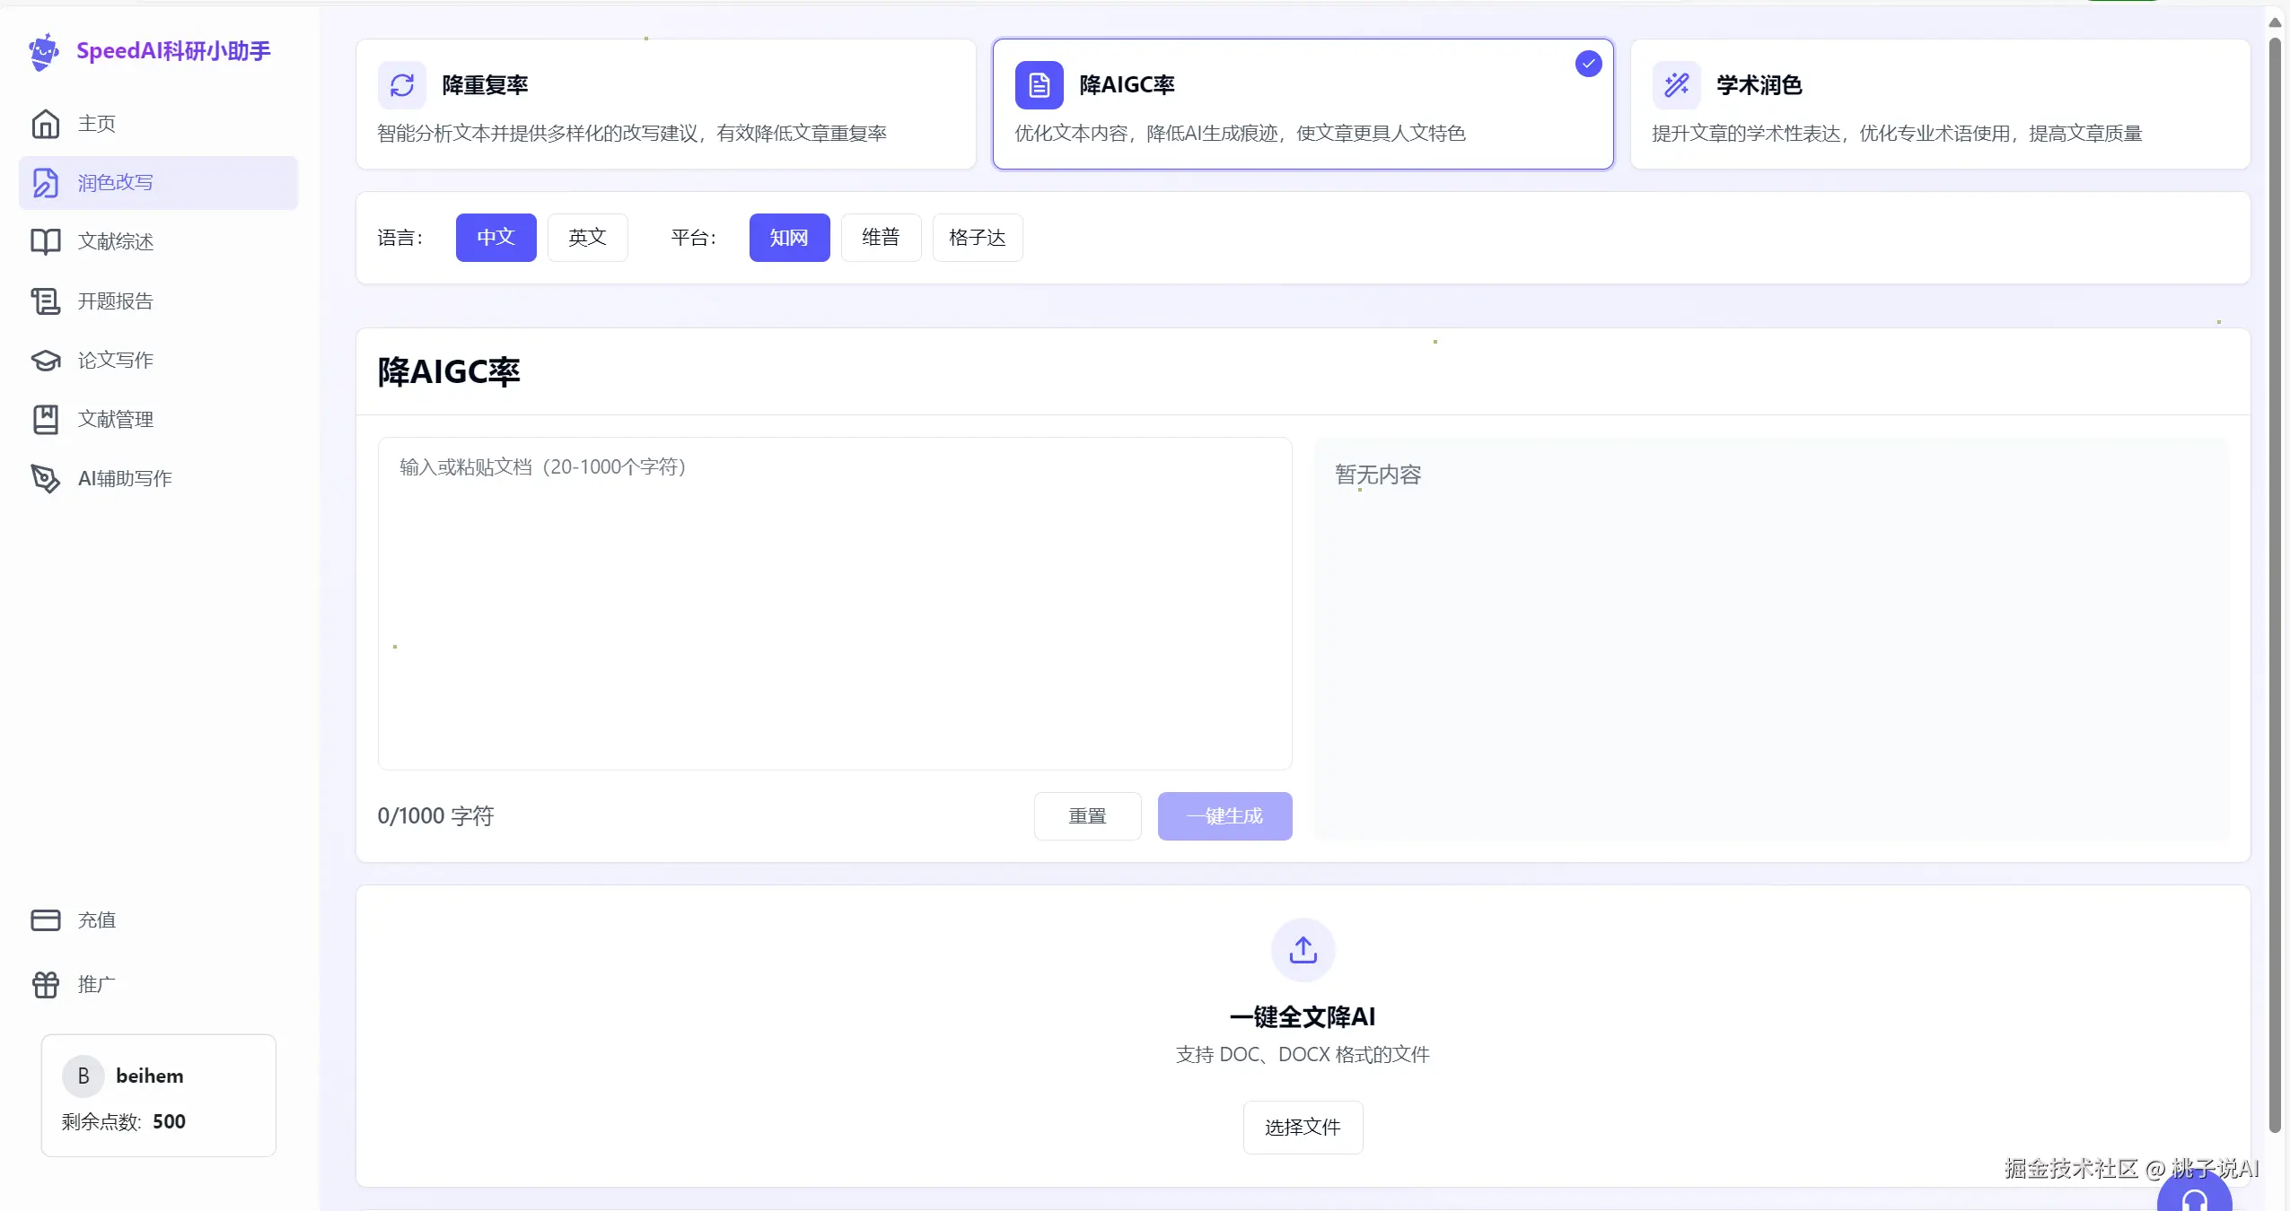Switch to the 降重复率 mode card
The width and height of the screenshot is (2290, 1211).
point(665,104)
